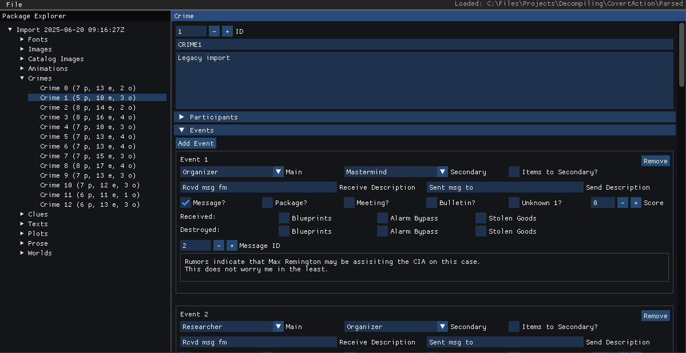Click the Legacy import description box
The image size is (686, 353).
(x=425, y=81)
